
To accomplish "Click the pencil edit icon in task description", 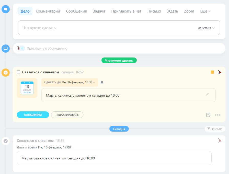I will tap(207, 94).
